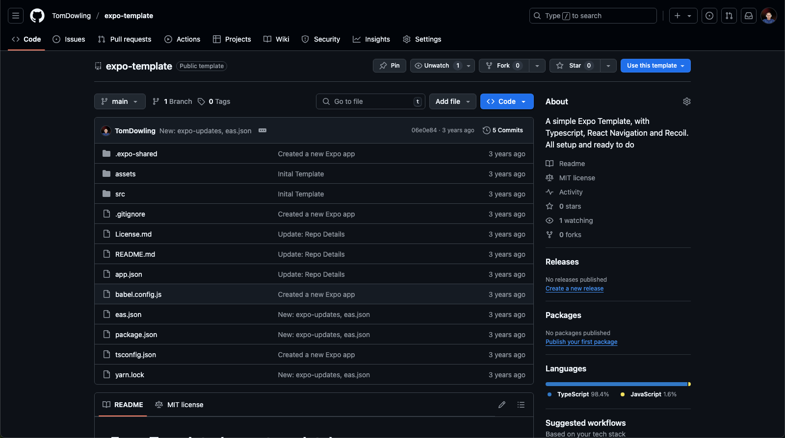Open 0 stars link in About
The width and height of the screenshot is (785, 438).
tap(564, 206)
